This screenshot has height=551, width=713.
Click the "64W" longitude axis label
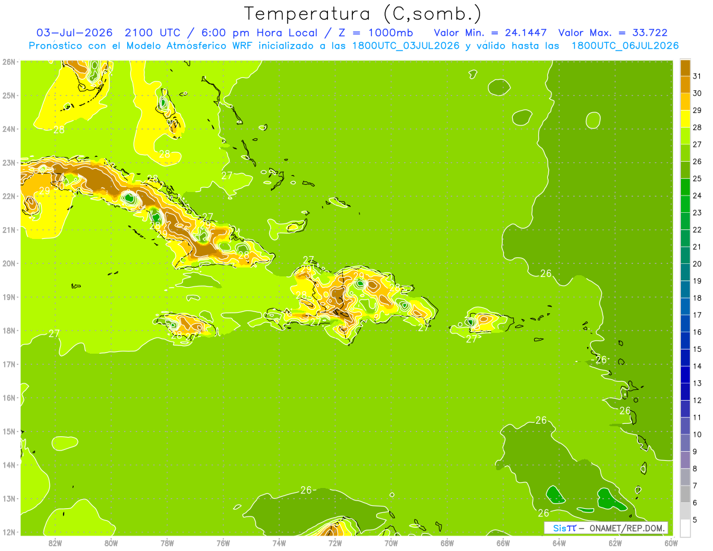pyautogui.click(x=559, y=543)
